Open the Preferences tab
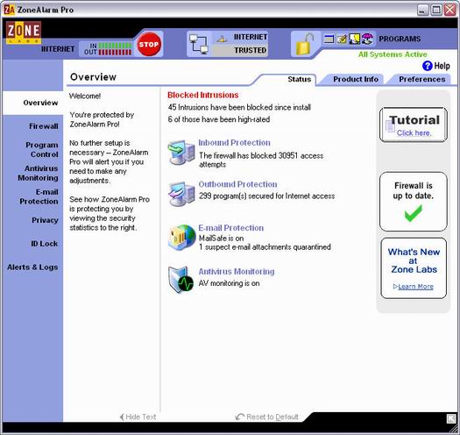Viewport: 460px width, 435px height. pyautogui.click(x=421, y=79)
